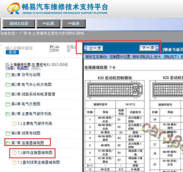Click the RD 红色 wire cell

click(x=105, y=169)
